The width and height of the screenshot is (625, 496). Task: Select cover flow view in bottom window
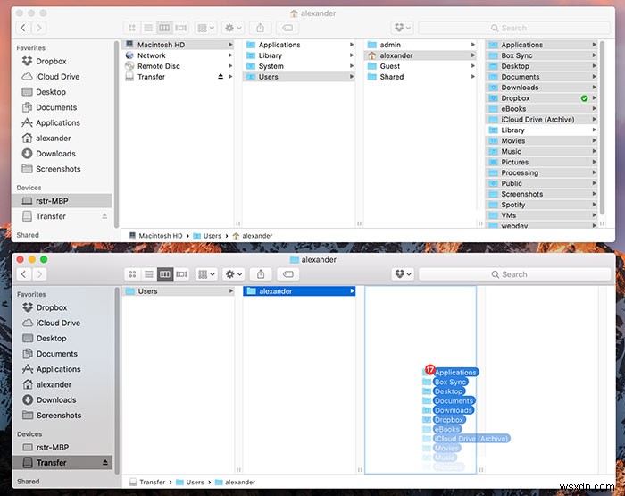coord(181,274)
